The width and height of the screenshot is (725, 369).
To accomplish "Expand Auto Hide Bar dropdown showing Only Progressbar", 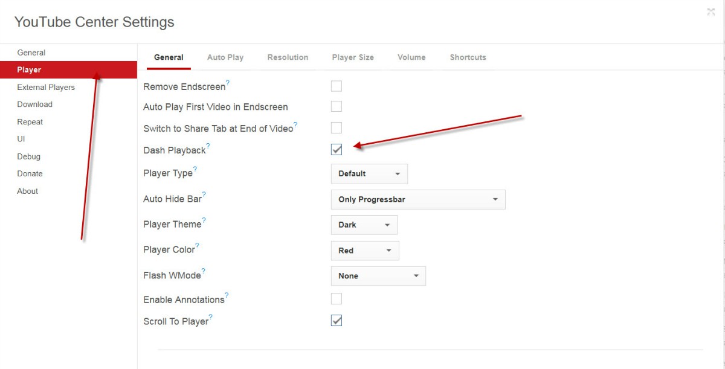I will click(x=418, y=199).
